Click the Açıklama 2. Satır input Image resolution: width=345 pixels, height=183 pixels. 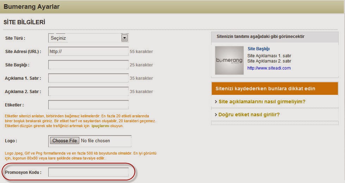coord(88,91)
